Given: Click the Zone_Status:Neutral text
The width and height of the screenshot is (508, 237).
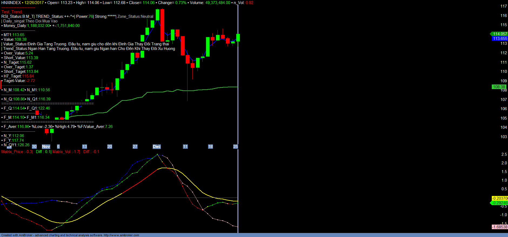Looking at the screenshot, I should click(x=135, y=16).
